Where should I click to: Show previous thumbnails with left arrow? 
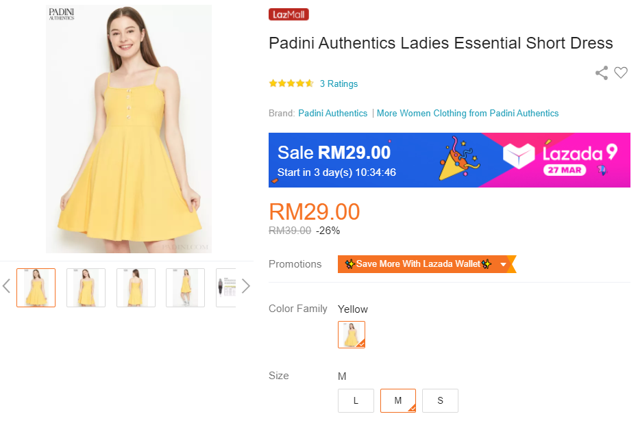point(7,286)
